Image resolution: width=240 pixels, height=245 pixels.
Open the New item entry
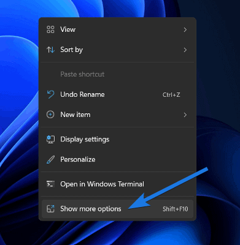(x=117, y=115)
